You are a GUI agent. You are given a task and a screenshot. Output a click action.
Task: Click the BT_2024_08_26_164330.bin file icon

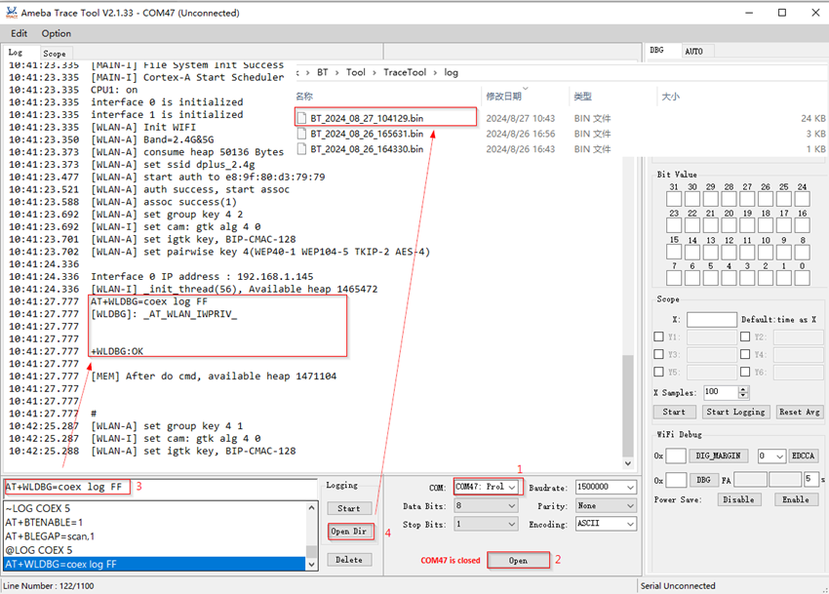pos(303,149)
